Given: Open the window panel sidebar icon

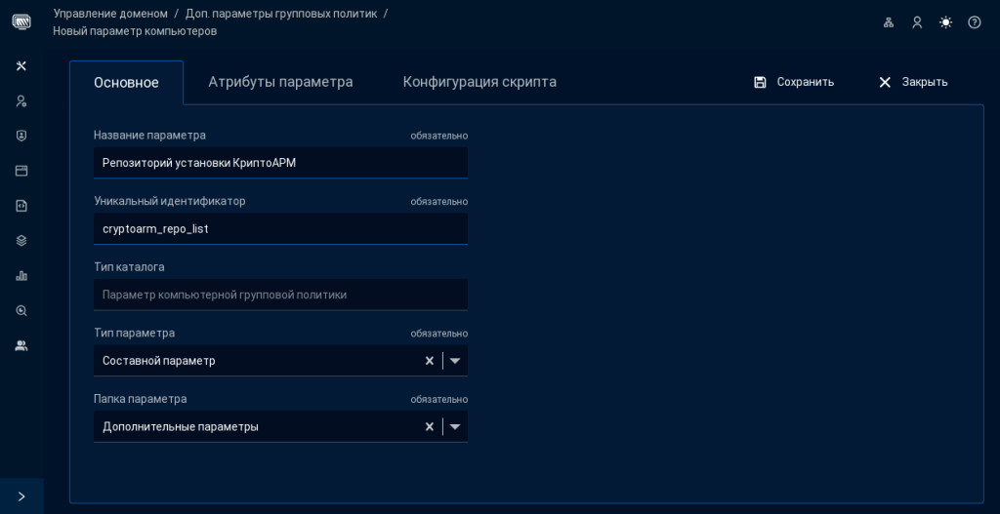Looking at the screenshot, I should pos(21,172).
